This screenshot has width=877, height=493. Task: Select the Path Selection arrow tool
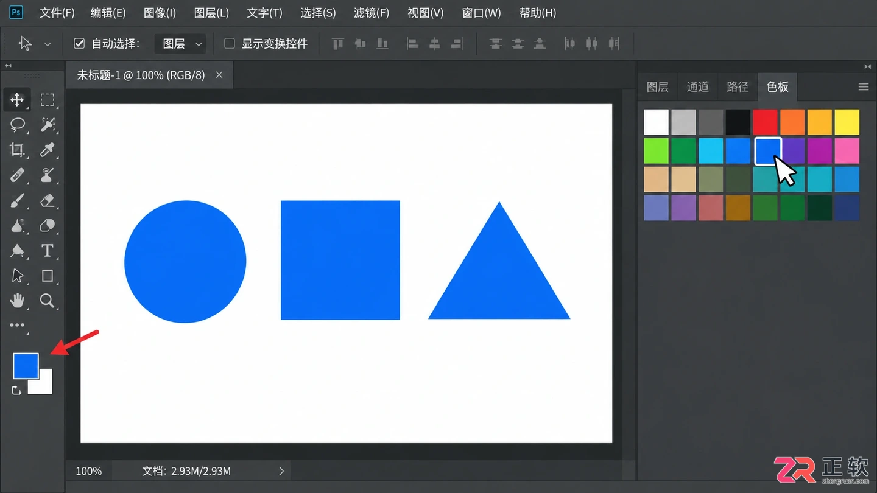tap(17, 276)
